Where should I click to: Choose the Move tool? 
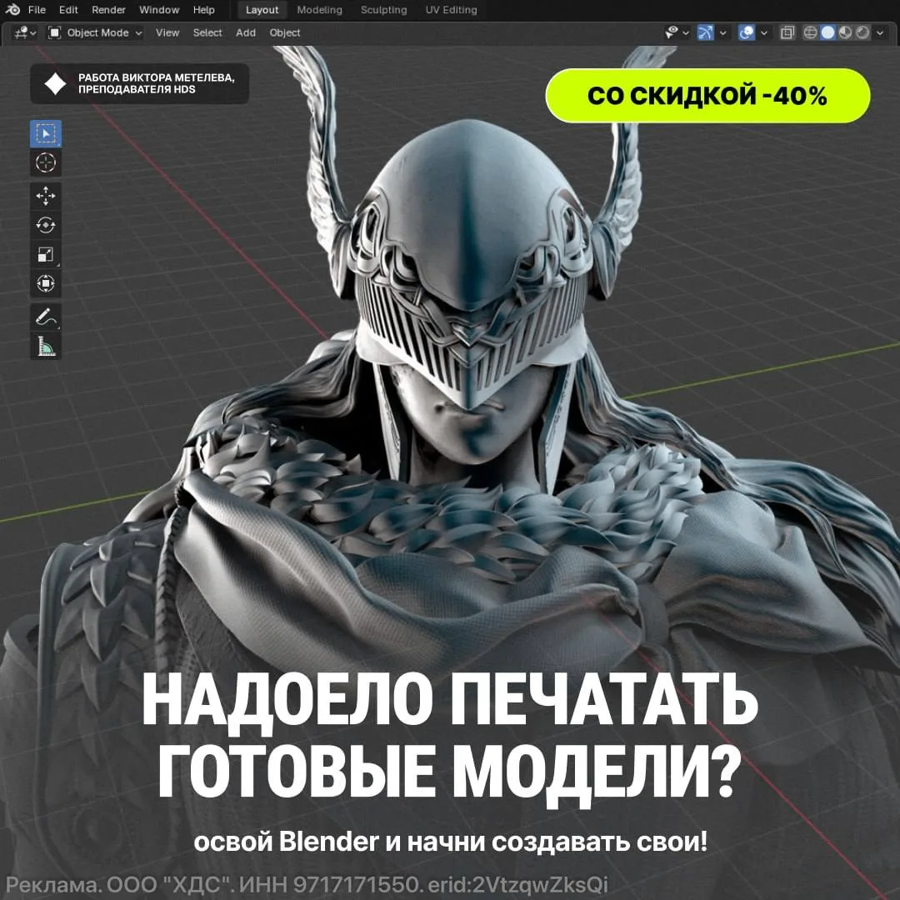pos(45,197)
